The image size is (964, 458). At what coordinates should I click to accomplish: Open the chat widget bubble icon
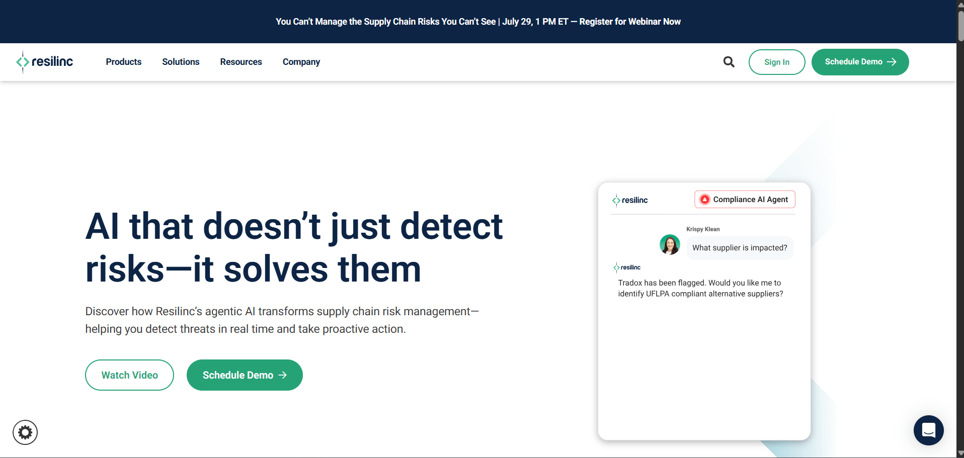pos(928,430)
